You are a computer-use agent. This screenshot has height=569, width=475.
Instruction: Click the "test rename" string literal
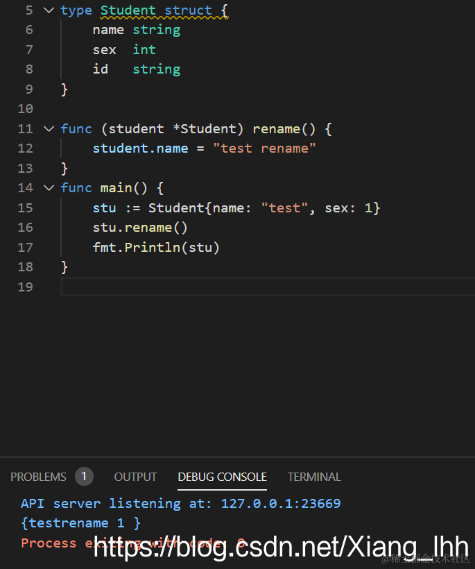coord(265,148)
